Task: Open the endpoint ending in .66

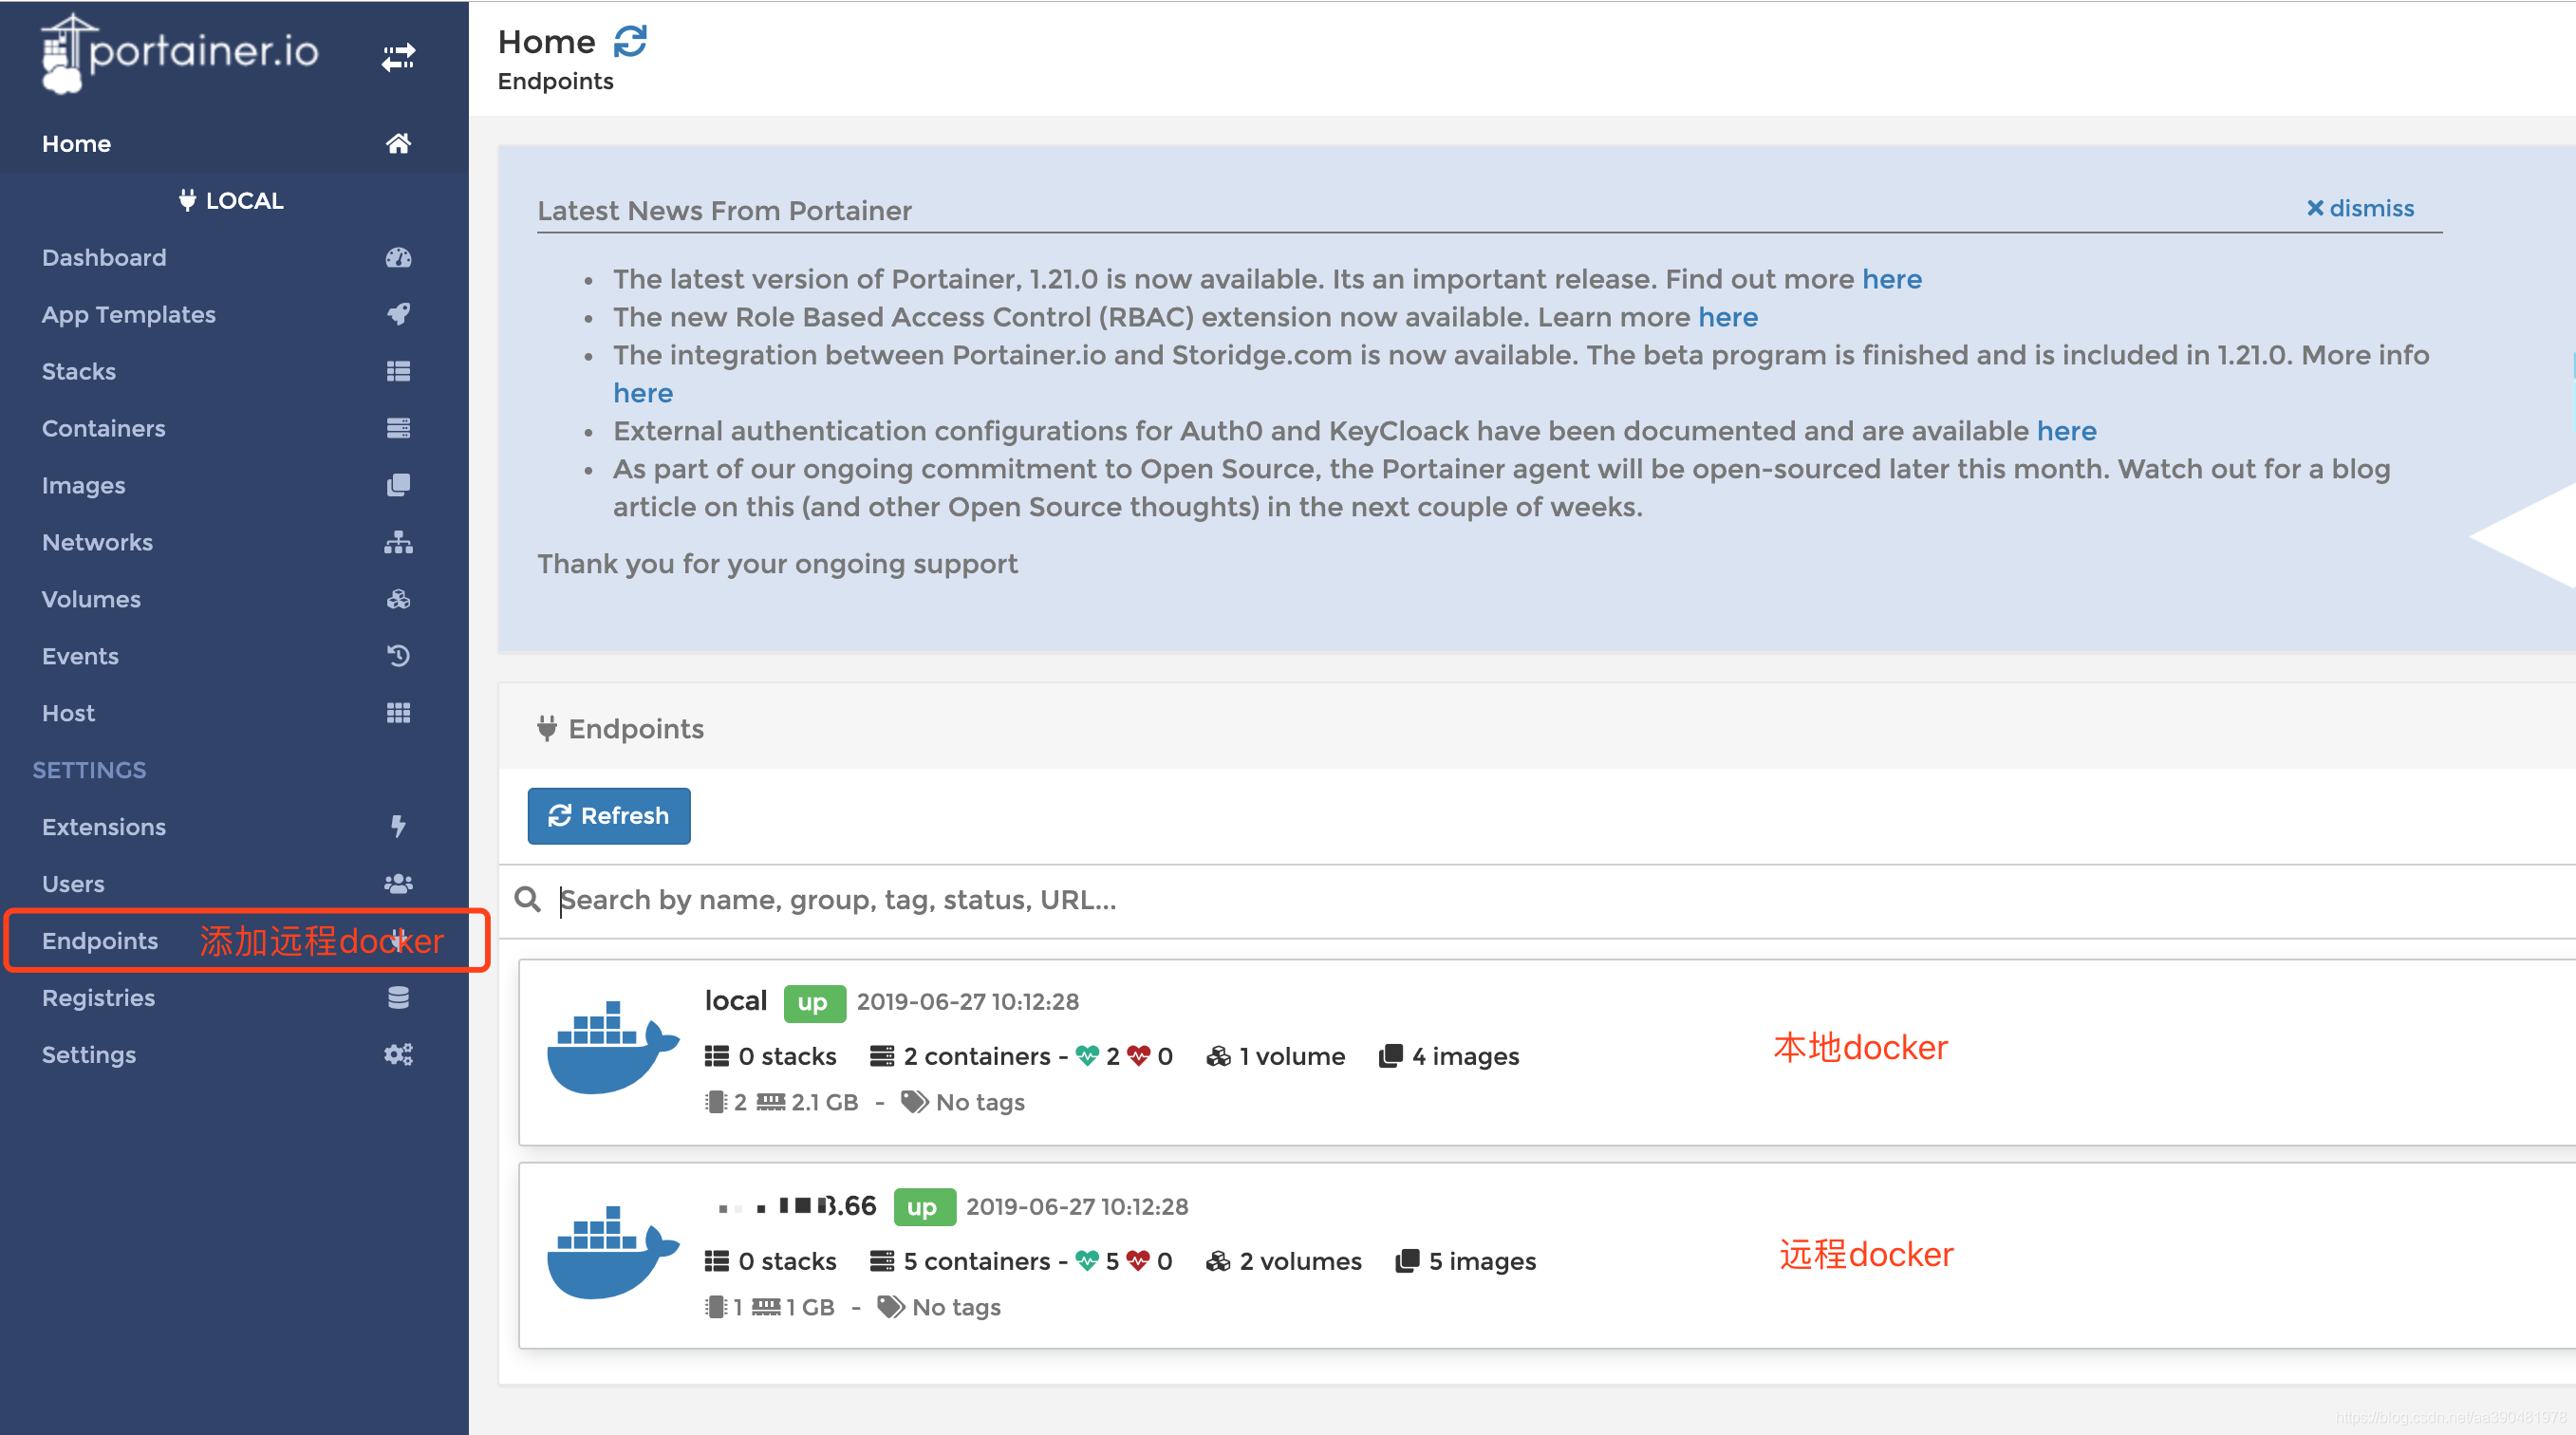Action: click(x=796, y=1206)
